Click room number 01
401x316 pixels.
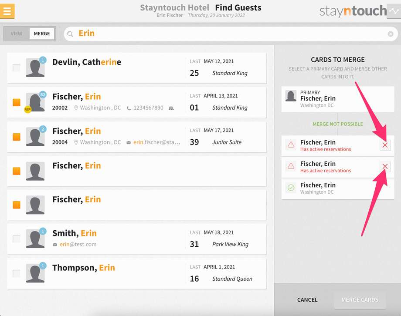[x=194, y=108]
